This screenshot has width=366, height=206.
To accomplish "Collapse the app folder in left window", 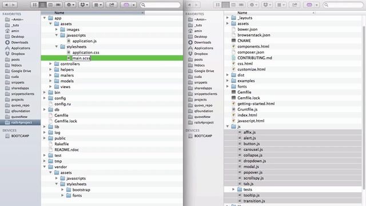I will click(45, 18).
